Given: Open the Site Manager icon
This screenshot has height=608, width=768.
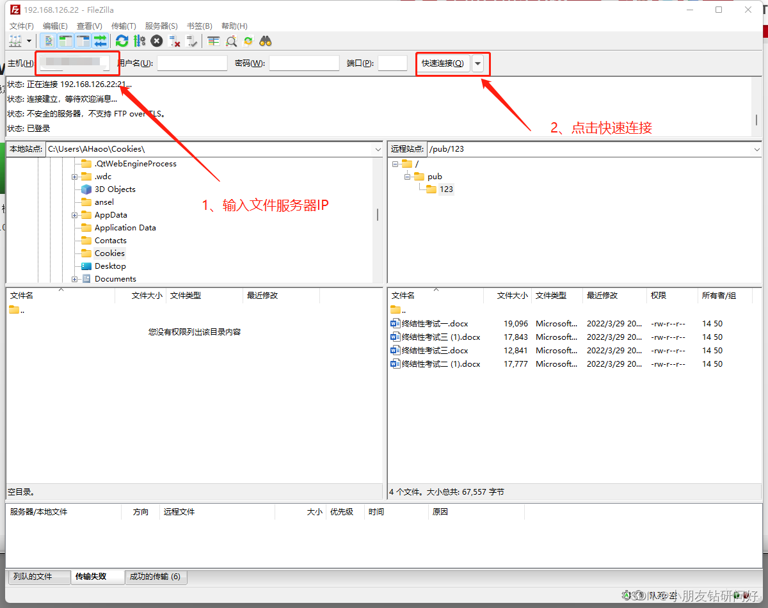Looking at the screenshot, I should click(x=15, y=41).
